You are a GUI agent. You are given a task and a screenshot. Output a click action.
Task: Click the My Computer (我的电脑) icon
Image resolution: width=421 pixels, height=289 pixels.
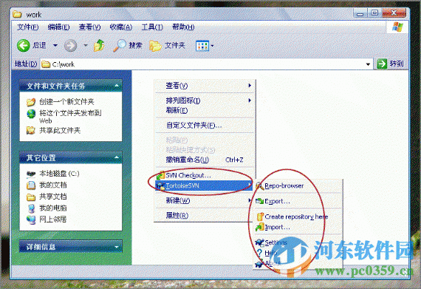pyautogui.click(x=31, y=208)
